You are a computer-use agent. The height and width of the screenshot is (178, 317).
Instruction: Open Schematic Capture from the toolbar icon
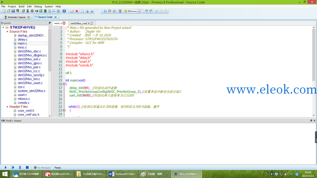[28, 11]
